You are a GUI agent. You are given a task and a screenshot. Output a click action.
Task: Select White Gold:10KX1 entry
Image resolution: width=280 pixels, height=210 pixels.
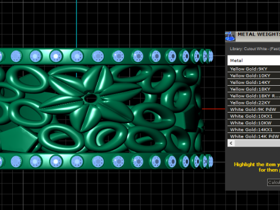(x=254, y=116)
